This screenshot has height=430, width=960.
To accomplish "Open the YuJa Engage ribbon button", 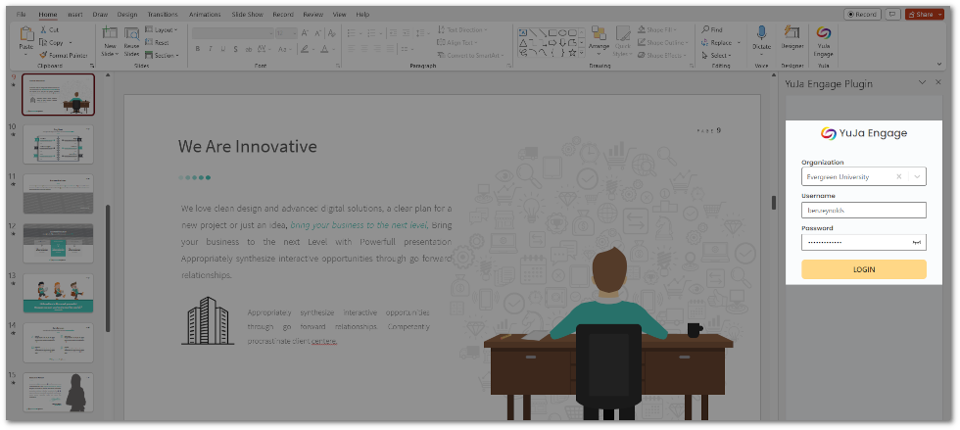I will click(824, 42).
